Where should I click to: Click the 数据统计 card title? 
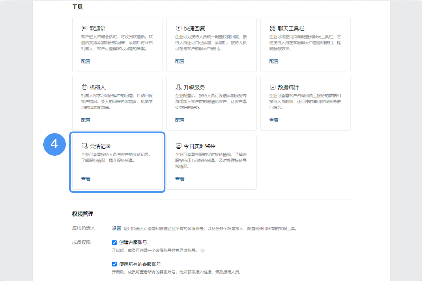point(288,87)
